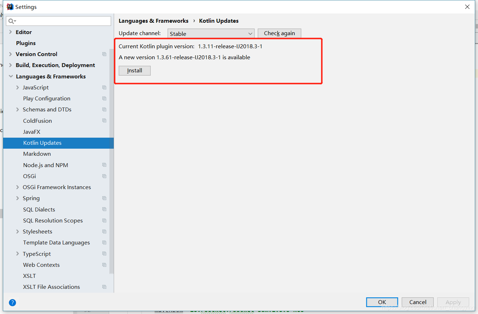The width and height of the screenshot is (478, 314).
Task: Select the JavaFX settings item
Action: point(32,132)
